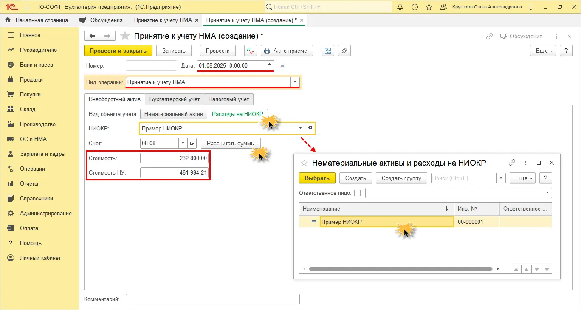Click the Комментарий input field
Viewport: 581px width, 310px height.
[213, 299]
